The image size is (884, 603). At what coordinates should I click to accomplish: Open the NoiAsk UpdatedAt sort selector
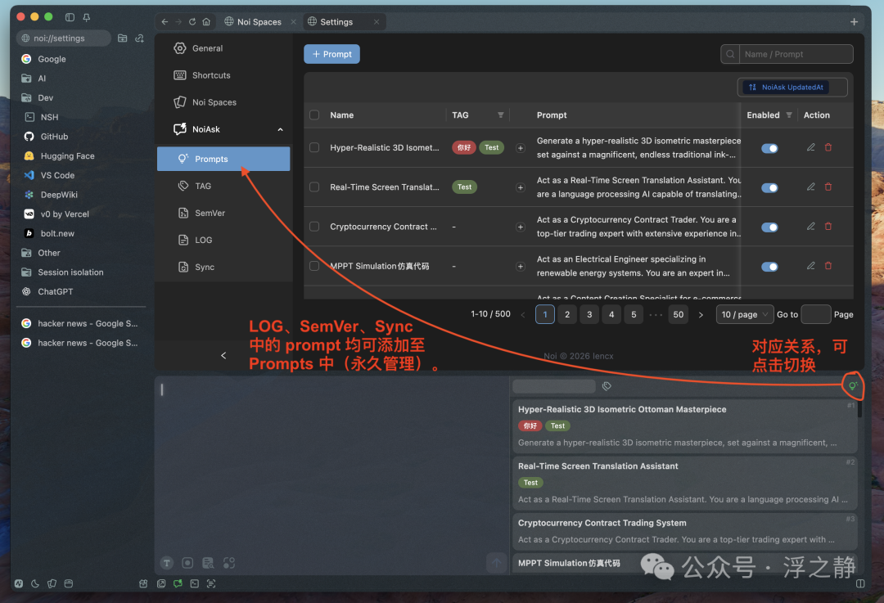pyautogui.click(x=792, y=87)
